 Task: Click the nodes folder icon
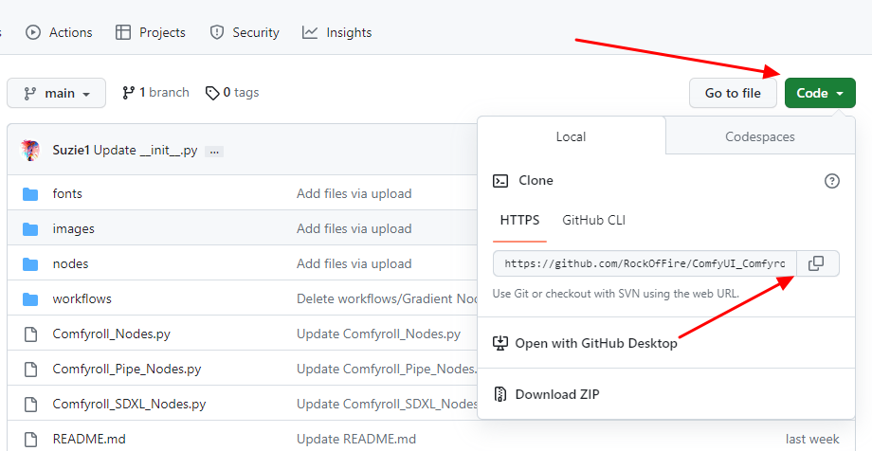(x=30, y=264)
